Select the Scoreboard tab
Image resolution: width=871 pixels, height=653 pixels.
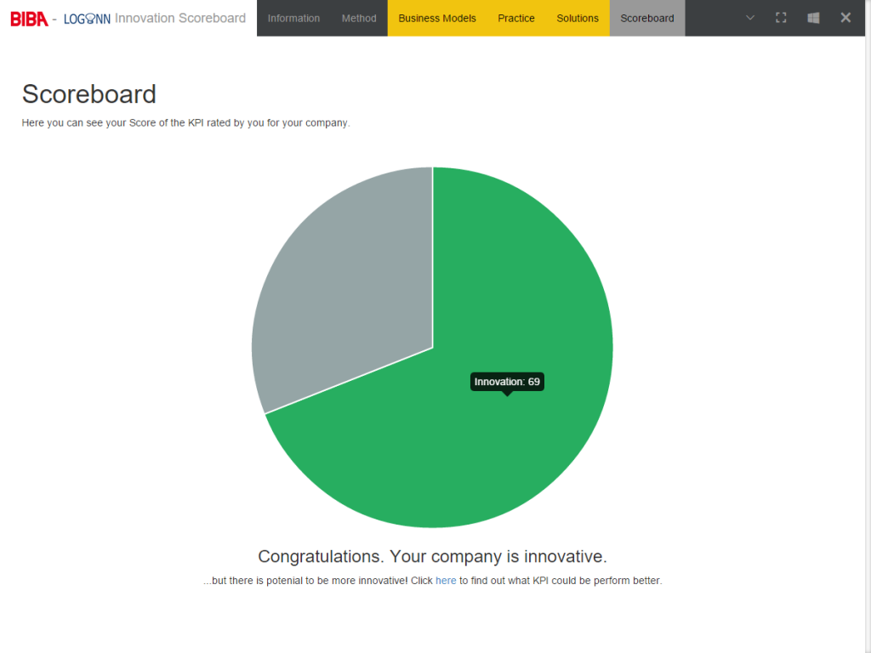pyautogui.click(x=646, y=18)
